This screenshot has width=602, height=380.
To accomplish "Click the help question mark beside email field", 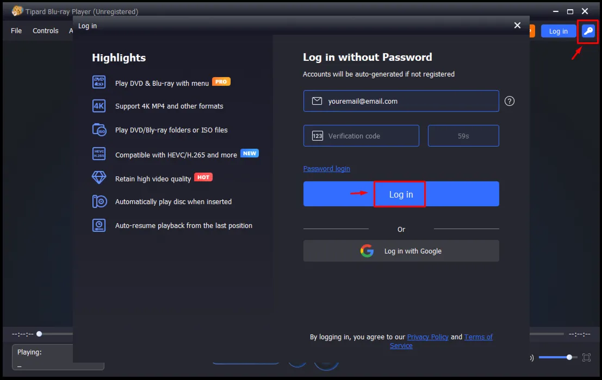I will pyautogui.click(x=509, y=101).
